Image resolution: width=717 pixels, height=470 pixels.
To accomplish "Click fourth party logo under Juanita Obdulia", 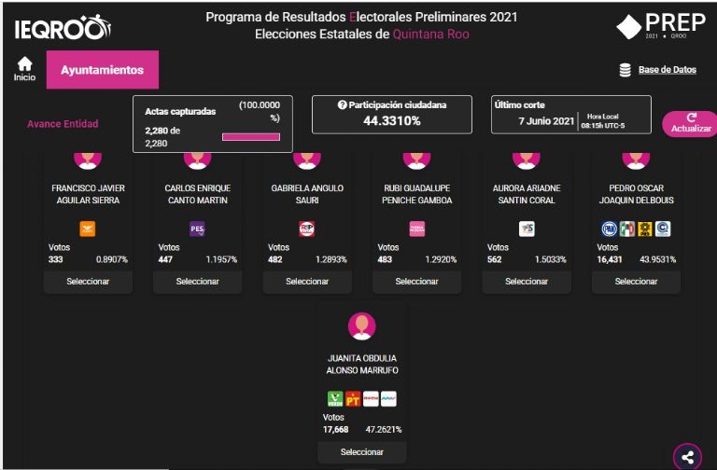I will (x=388, y=399).
